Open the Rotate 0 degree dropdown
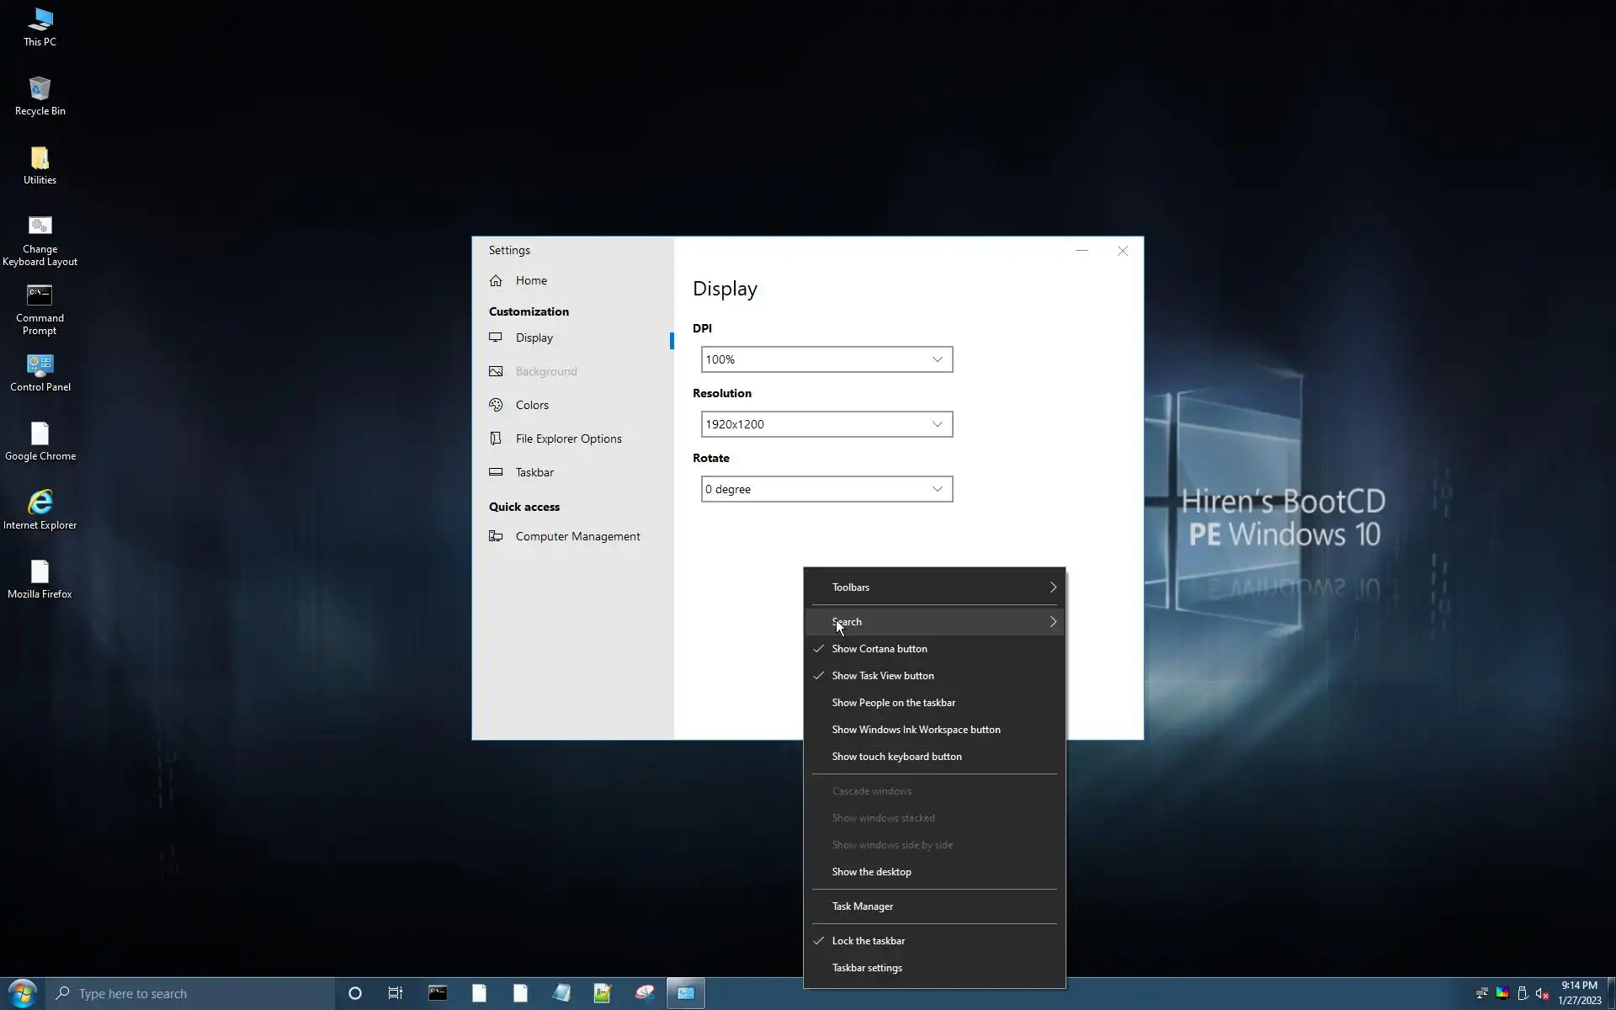Viewport: 1616px width, 1010px height. pos(827,489)
